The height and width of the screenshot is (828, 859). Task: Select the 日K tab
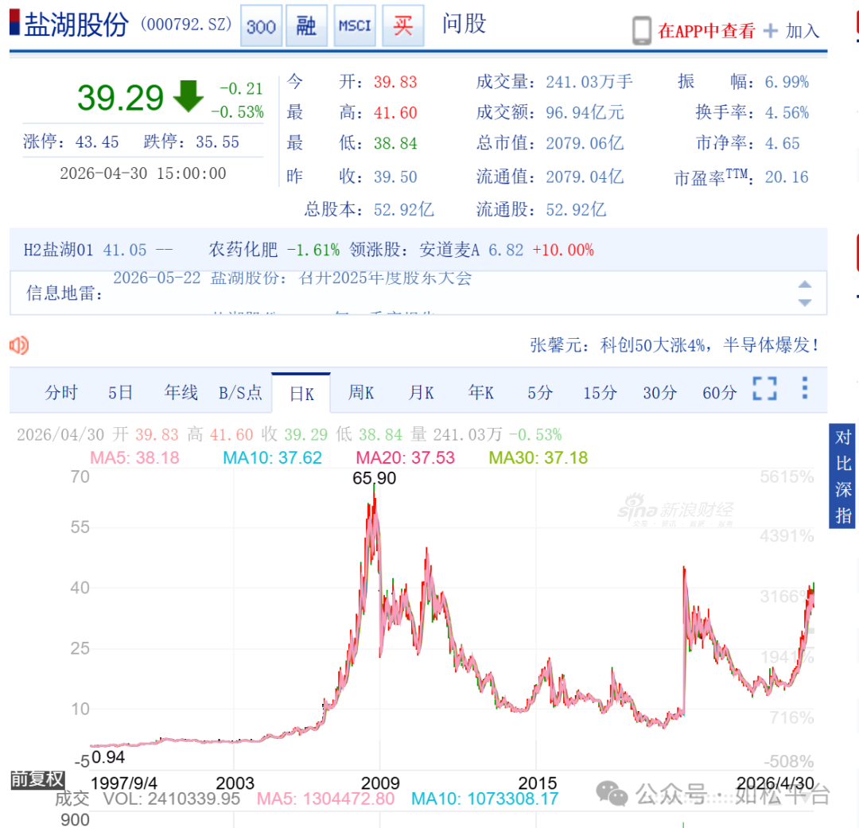click(x=301, y=394)
